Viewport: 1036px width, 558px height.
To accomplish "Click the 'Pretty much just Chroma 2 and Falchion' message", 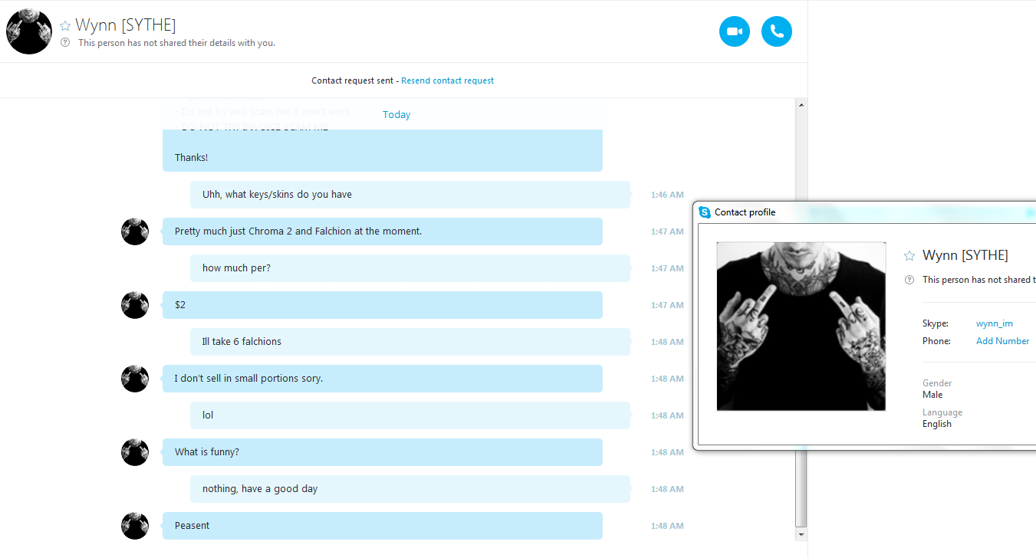I will pyautogui.click(x=383, y=231).
